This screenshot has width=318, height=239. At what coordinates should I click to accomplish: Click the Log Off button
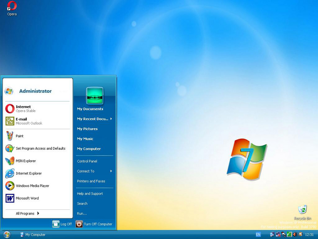tap(62, 224)
